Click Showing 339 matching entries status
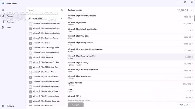 point(79,100)
